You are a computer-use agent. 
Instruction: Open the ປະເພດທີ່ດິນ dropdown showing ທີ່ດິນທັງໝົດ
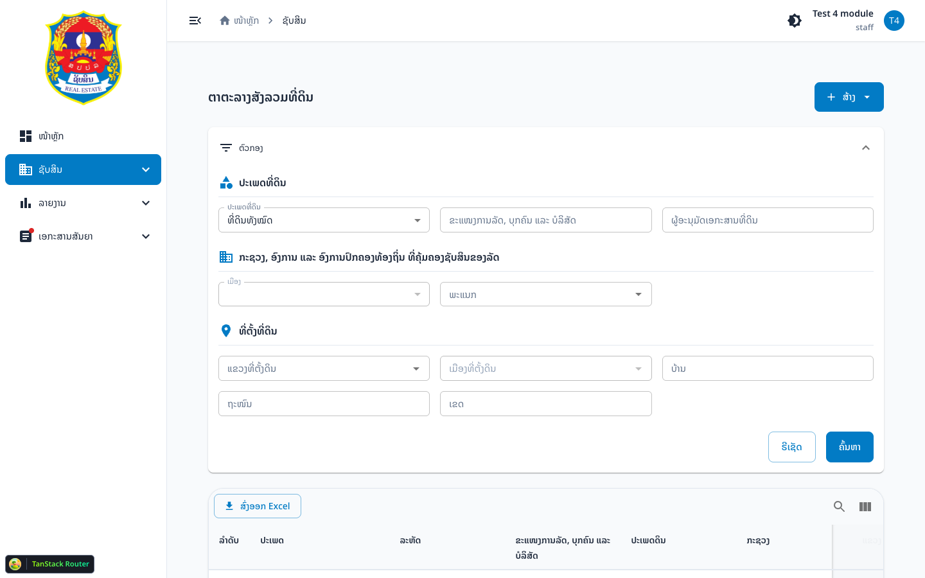[x=324, y=220]
